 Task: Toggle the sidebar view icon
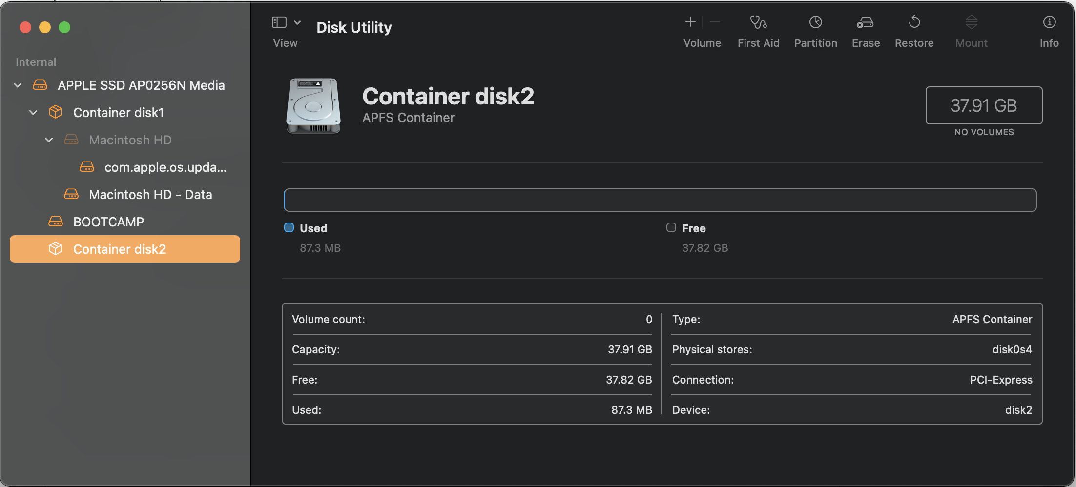[x=278, y=21]
